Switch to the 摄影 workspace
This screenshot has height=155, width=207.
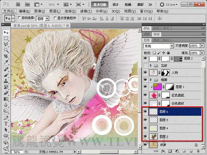click(x=140, y=4)
